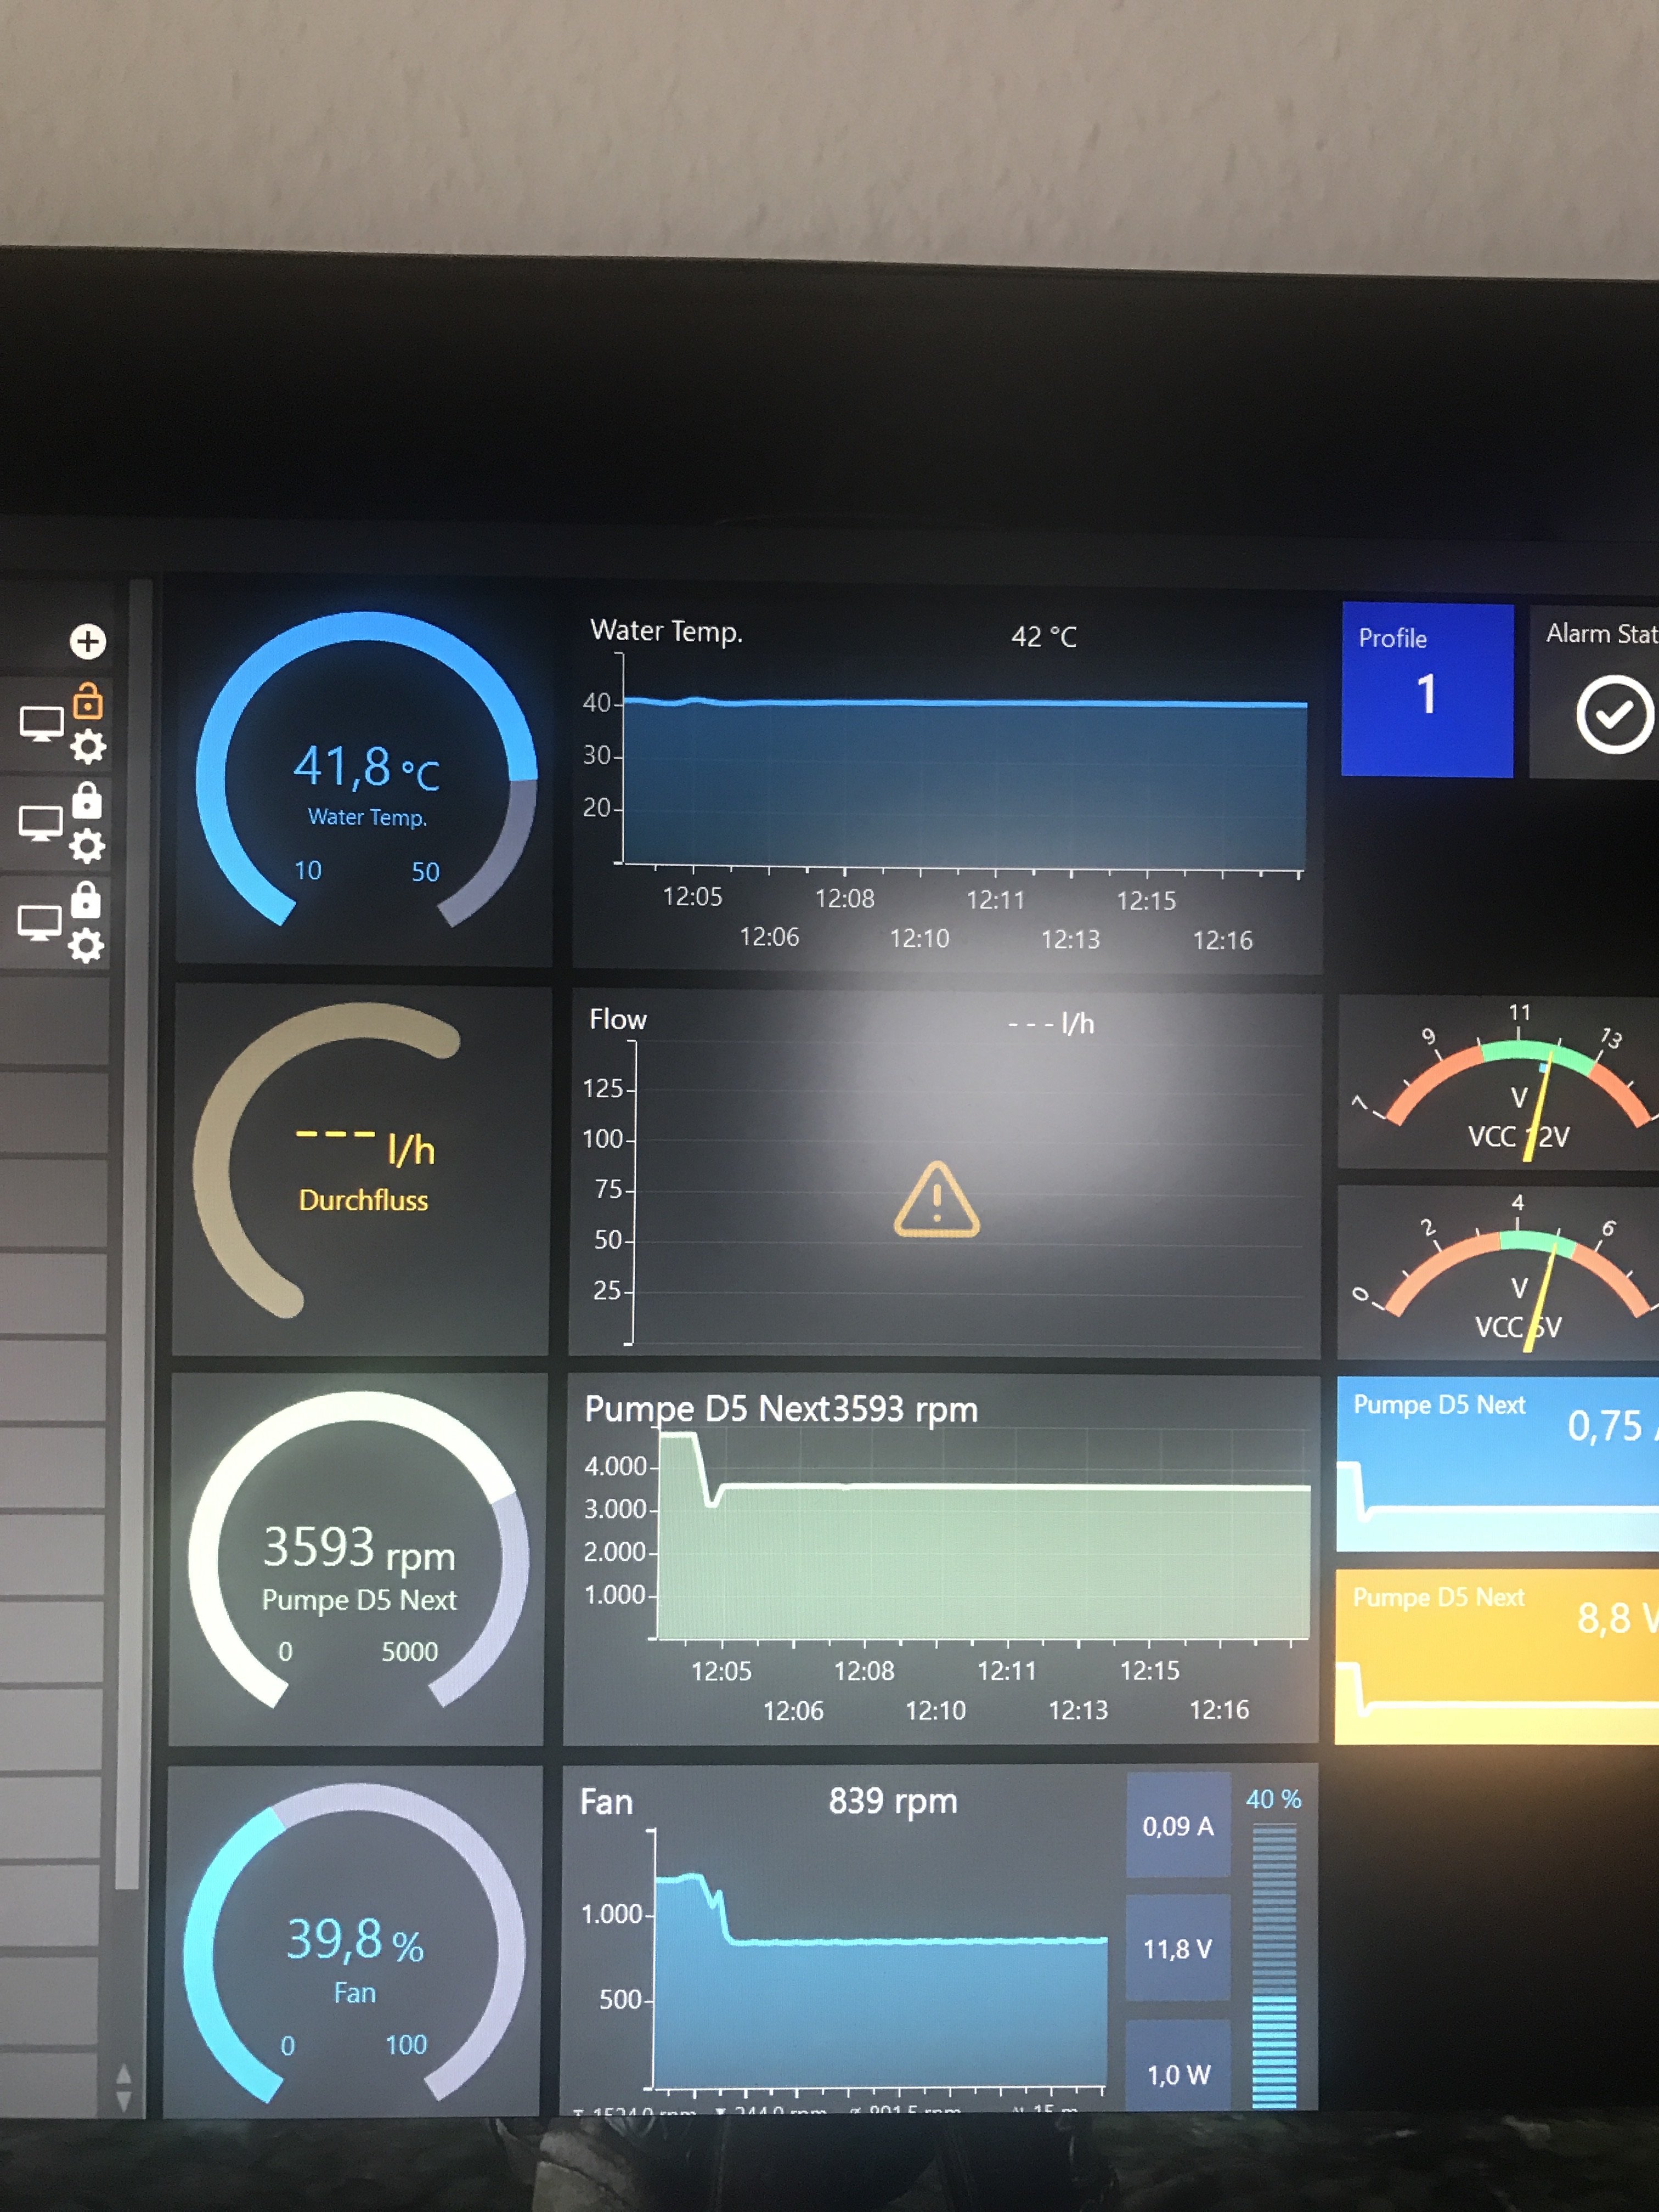Open settings gear of the third page
Image resolution: width=1659 pixels, height=2212 pixels.
tap(86, 945)
